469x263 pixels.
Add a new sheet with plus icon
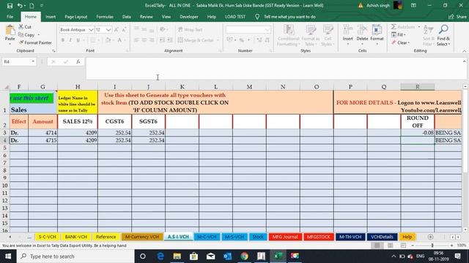coord(430,237)
